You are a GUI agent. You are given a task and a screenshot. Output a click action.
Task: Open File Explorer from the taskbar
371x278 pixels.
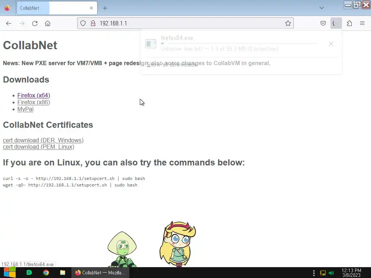coord(62,273)
